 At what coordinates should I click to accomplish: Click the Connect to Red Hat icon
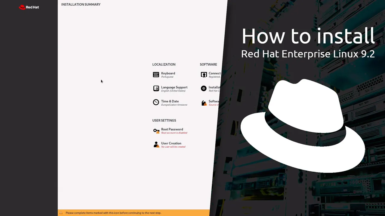click(204, 75)
